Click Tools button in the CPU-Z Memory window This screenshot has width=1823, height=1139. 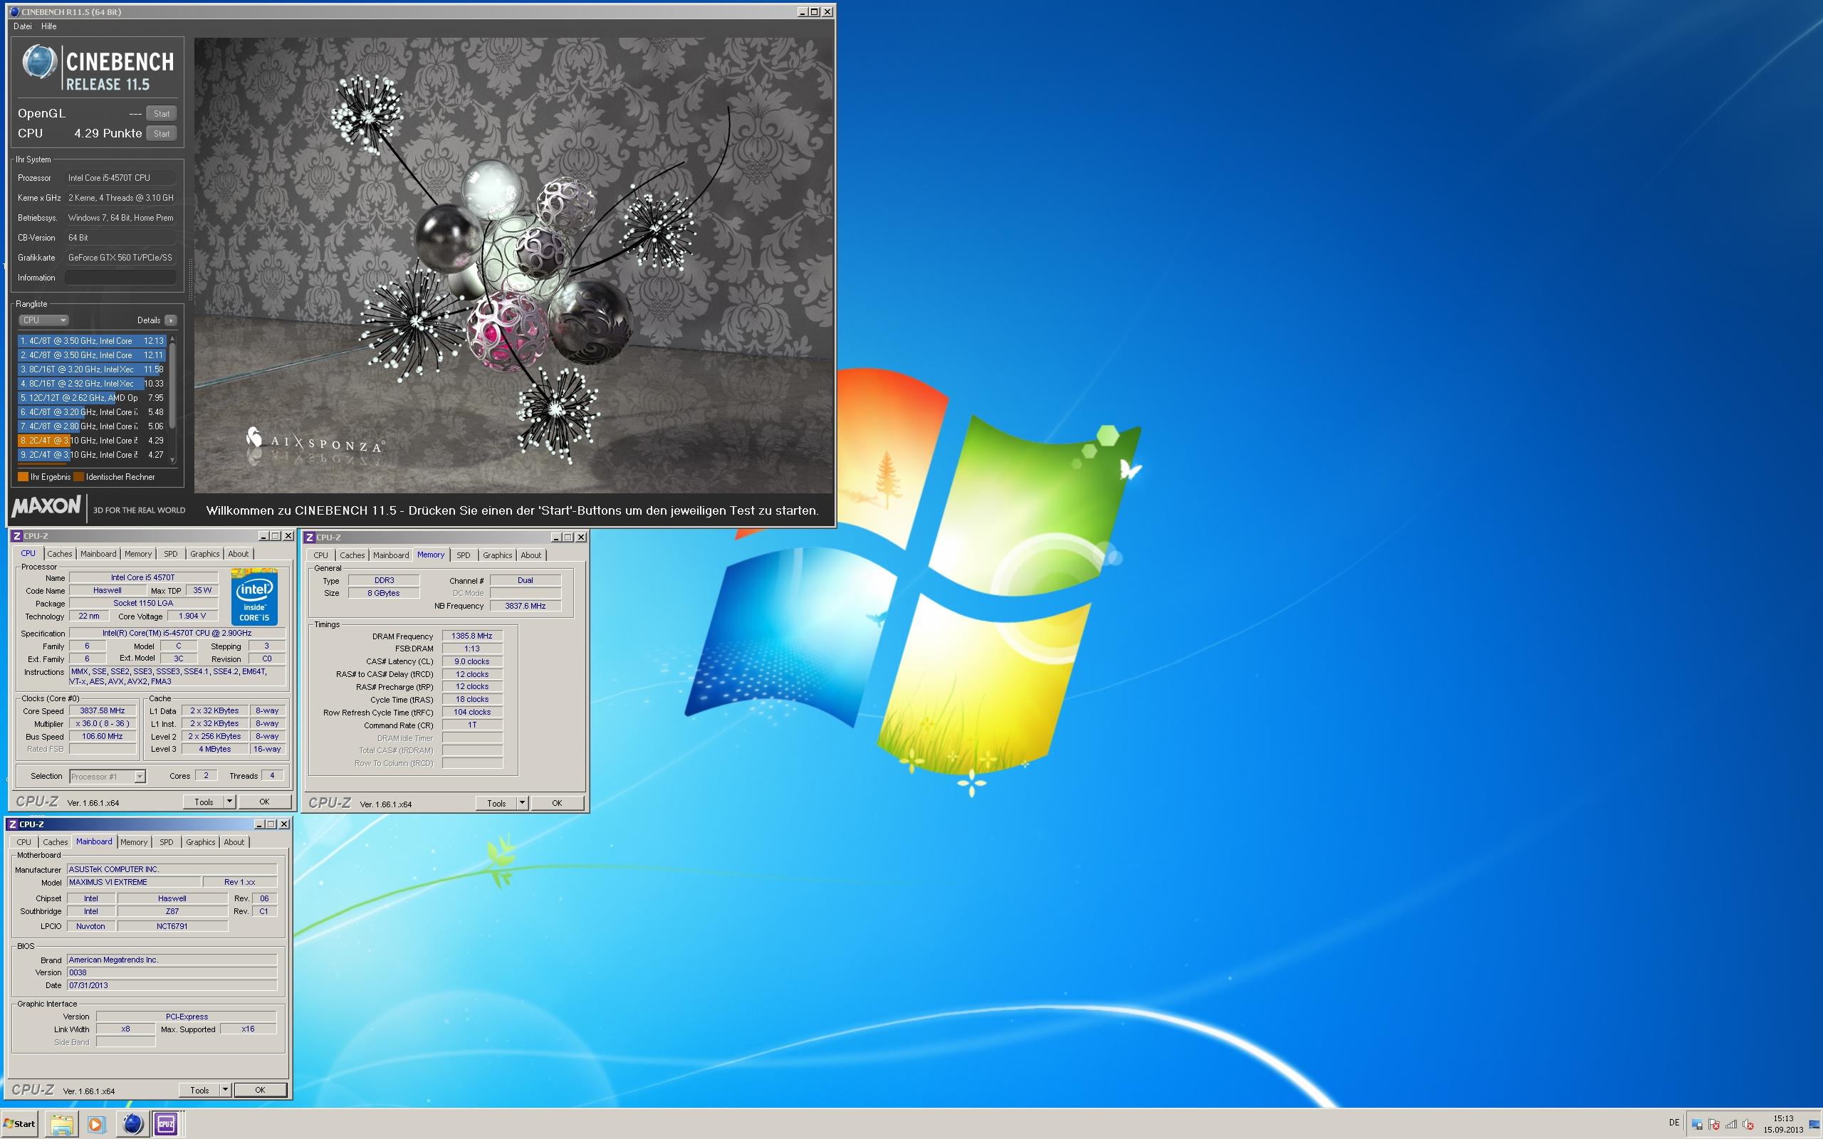[x=496, y=803]
